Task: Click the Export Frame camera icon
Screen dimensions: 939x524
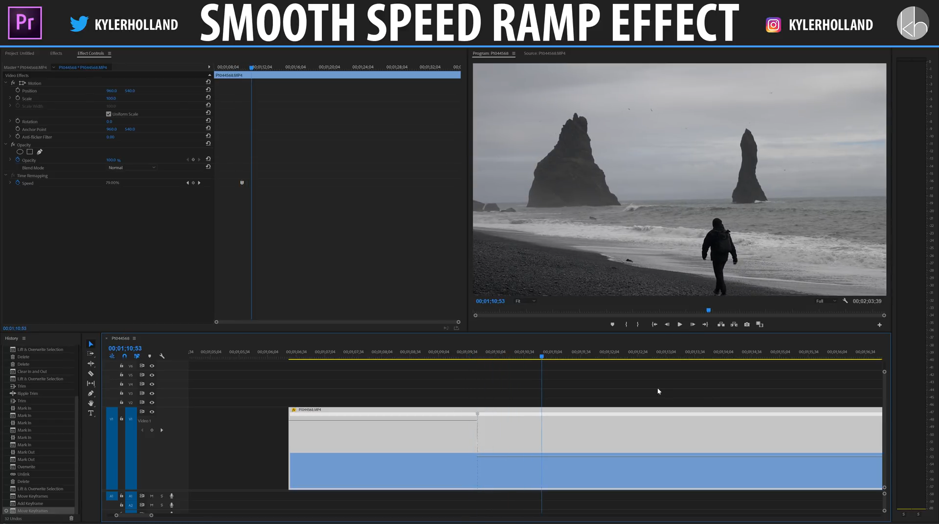Action: tap(747, 325)
